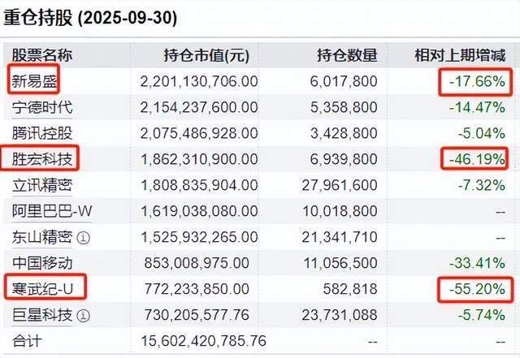Image resolution: width=520 pixels, height=358 pixels.
Task: Sort by the 持仓数量 column header
Action: 347,55
